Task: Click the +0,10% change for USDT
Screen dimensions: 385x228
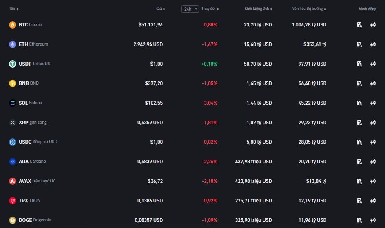Action: pos(209,64)
